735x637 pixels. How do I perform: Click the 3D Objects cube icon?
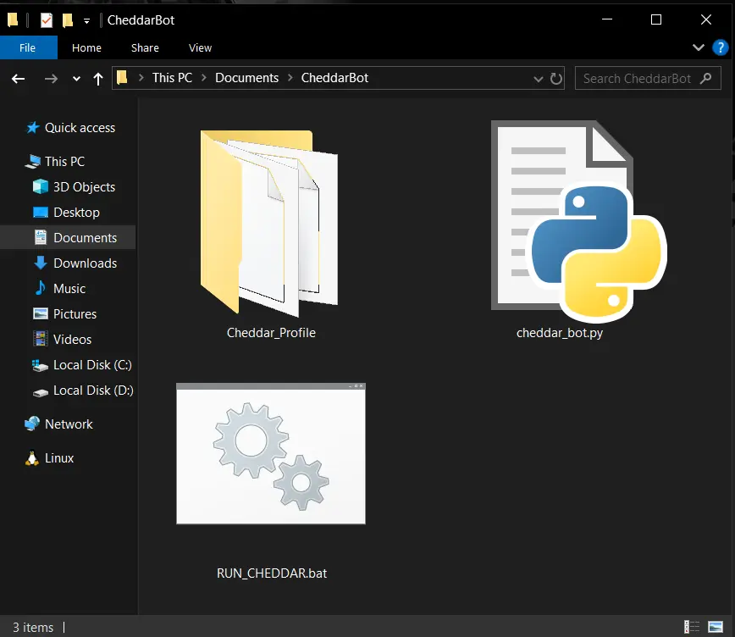pos(41,186)
